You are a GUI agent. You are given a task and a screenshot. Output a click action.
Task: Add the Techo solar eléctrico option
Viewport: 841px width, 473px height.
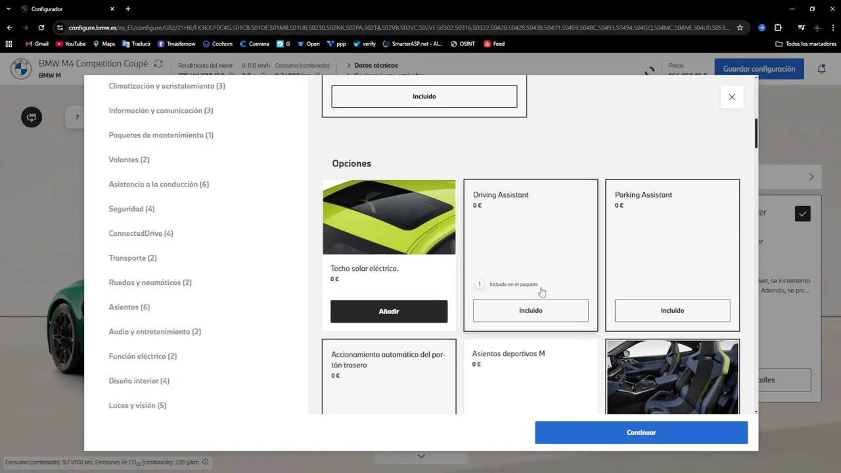389,311
